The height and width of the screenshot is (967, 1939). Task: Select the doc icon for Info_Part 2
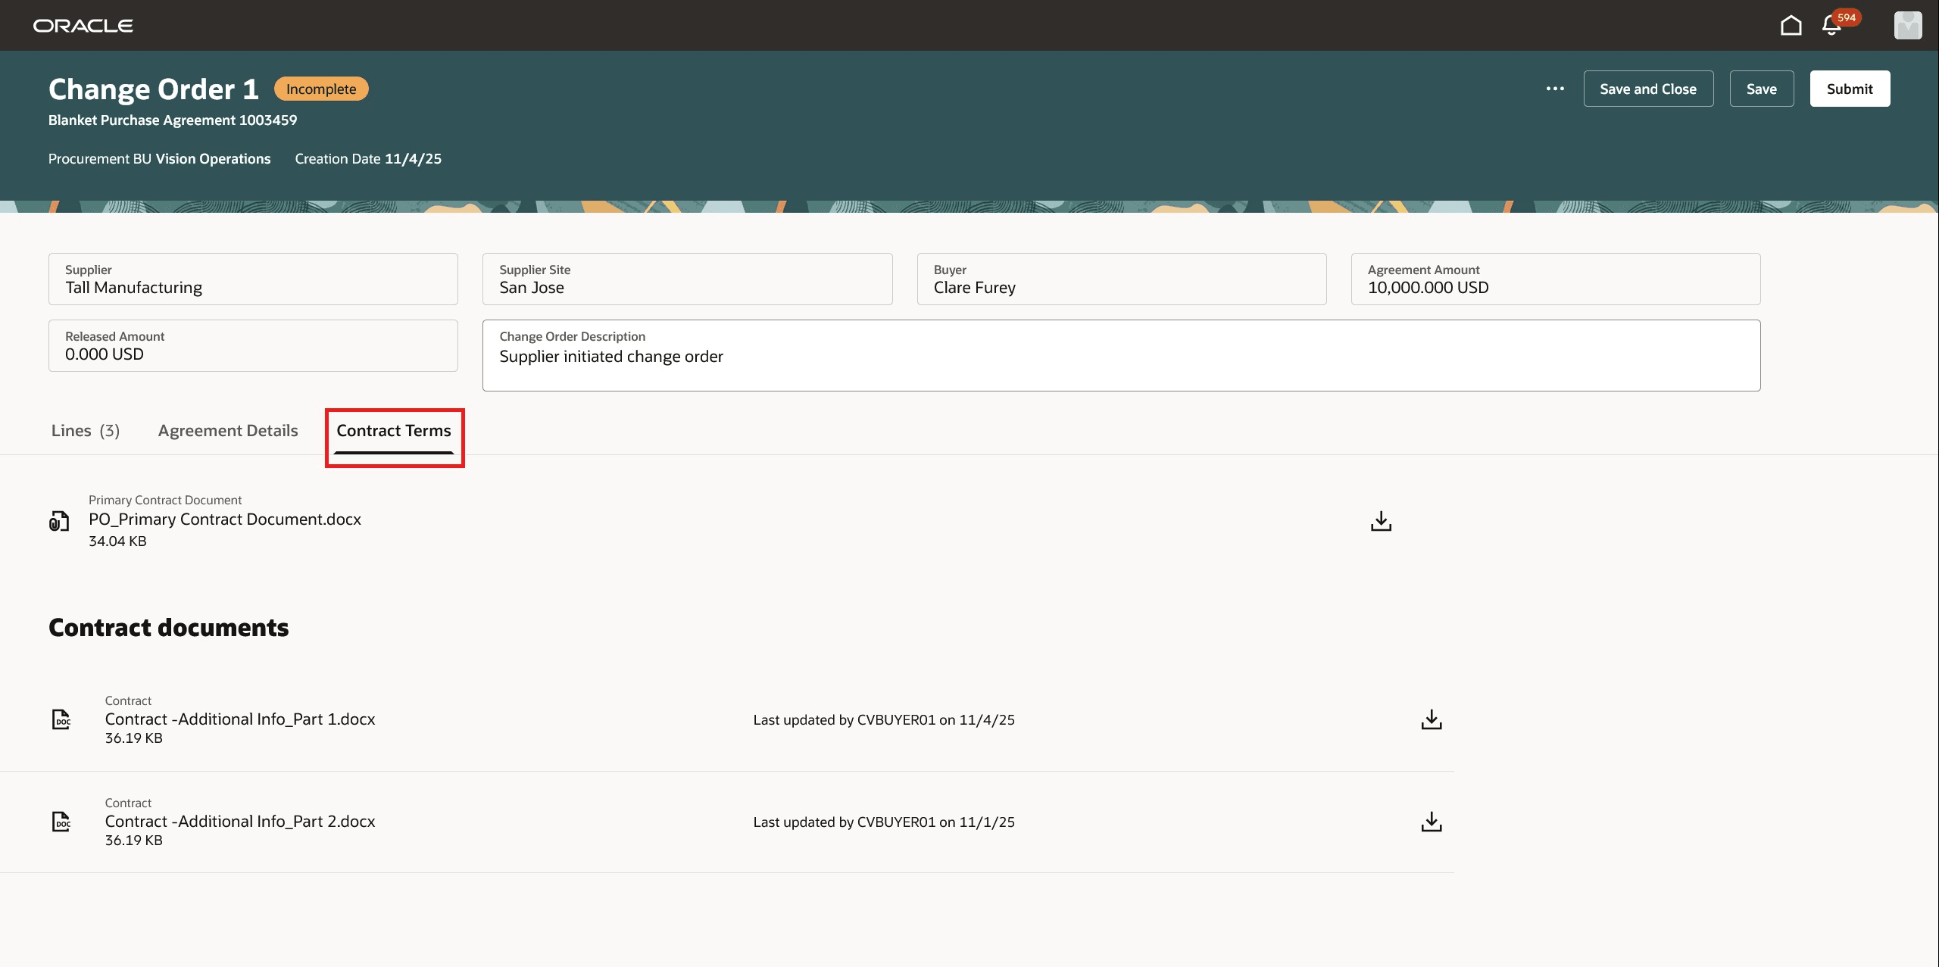tap(61, 822)
